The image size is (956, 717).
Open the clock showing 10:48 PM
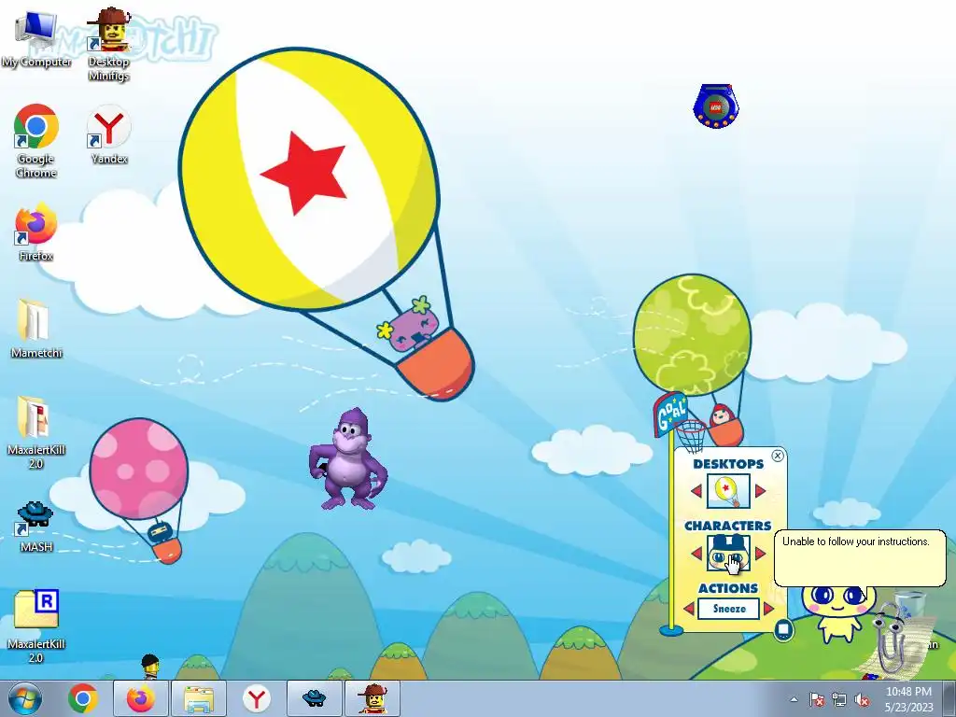pos(908,699)
